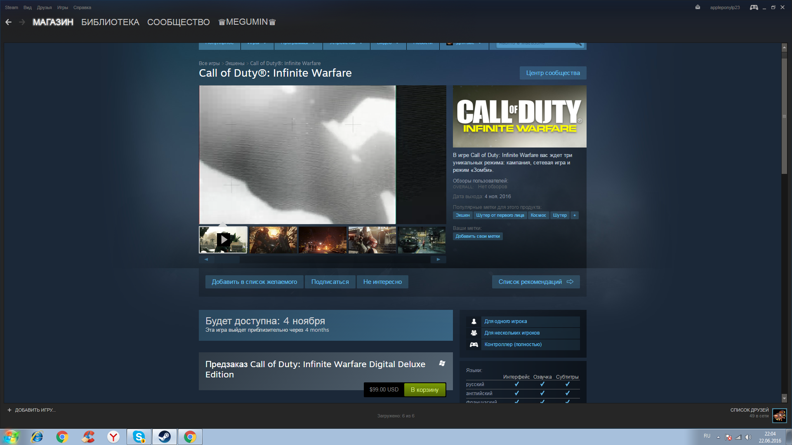The image size is (792, 445).
Task: Switch to the БИБЛИОТЕКА tab
Action: pos(110,22)
